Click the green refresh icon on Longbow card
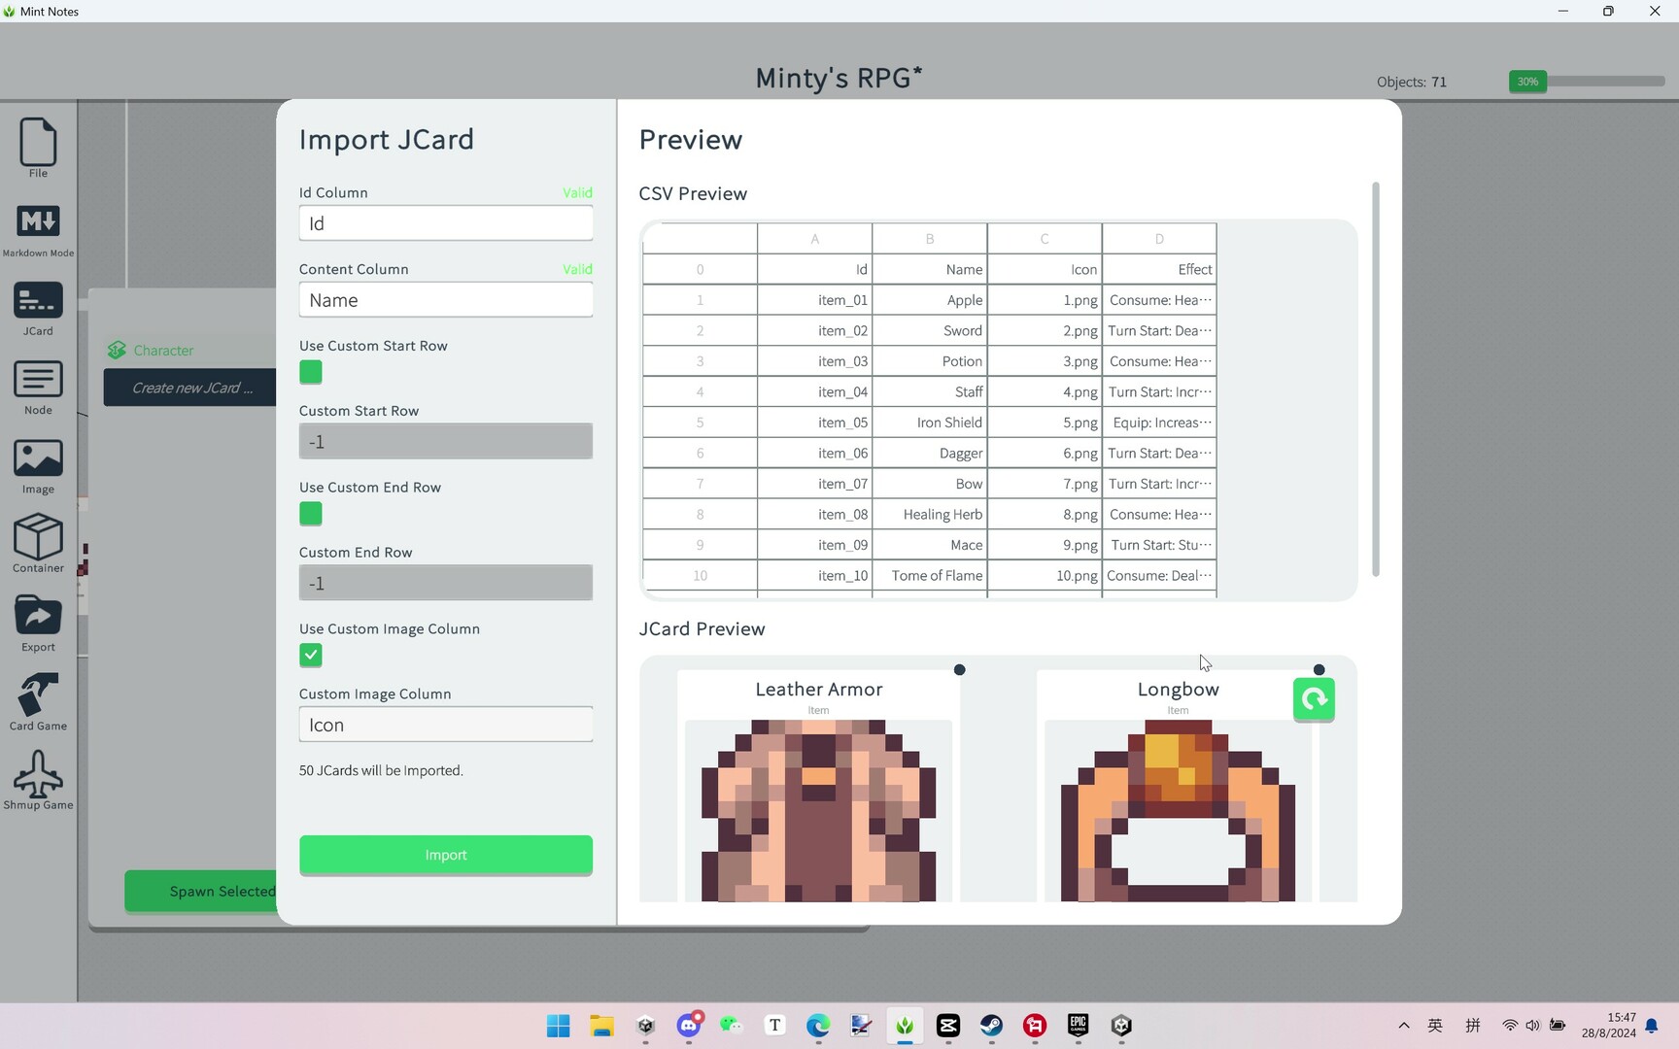 (x=1314, y=699)
